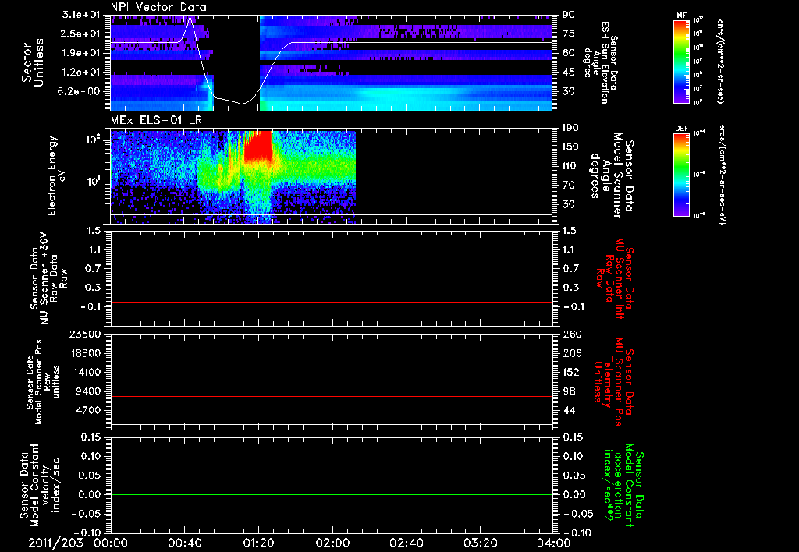Click the red saturated burst in electron spectrogram
Screen dimensions: 799x552
click(x=257, y=147)
